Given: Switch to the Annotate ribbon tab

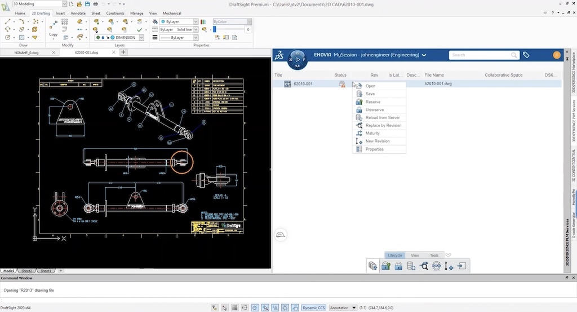Looking at the screenshot, I should [x=78, y=13].
